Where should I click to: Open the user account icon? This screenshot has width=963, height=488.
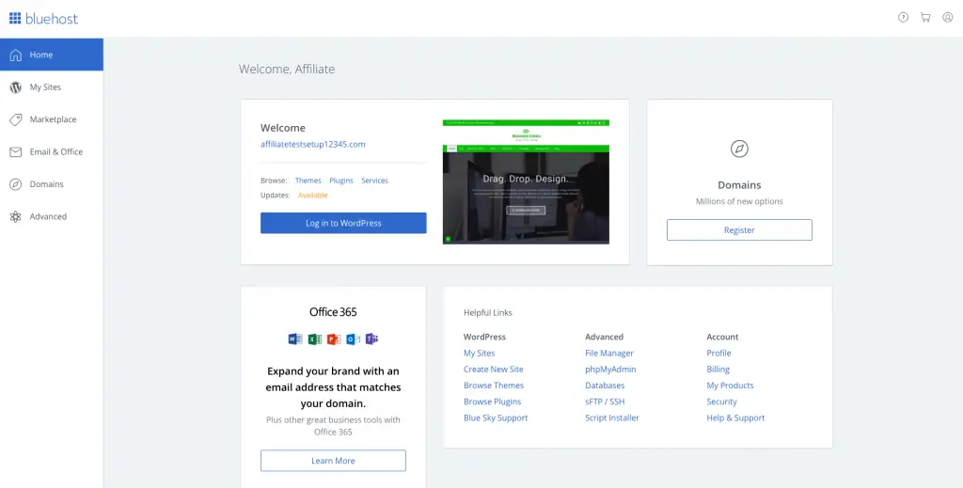(x=948, y=17)
